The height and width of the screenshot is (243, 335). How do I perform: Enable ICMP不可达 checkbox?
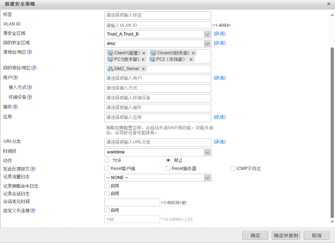pyautogui.click(x=233, y=168)
